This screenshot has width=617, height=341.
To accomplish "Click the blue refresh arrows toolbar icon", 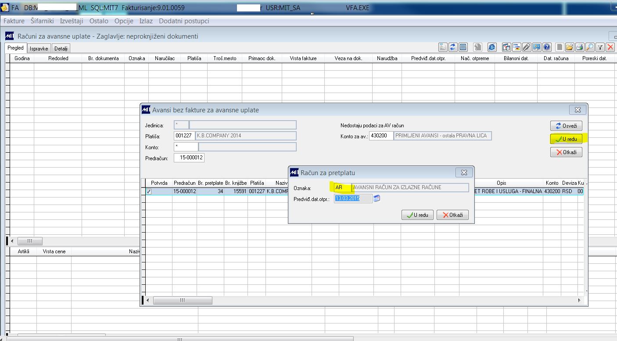I will pos(453,47).
